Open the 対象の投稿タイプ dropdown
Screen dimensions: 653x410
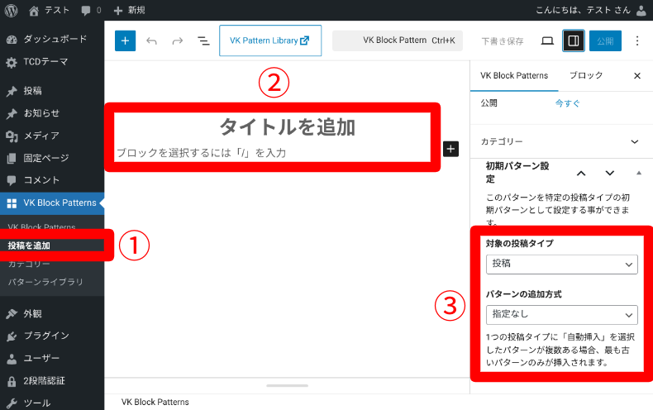coord(562,265)
